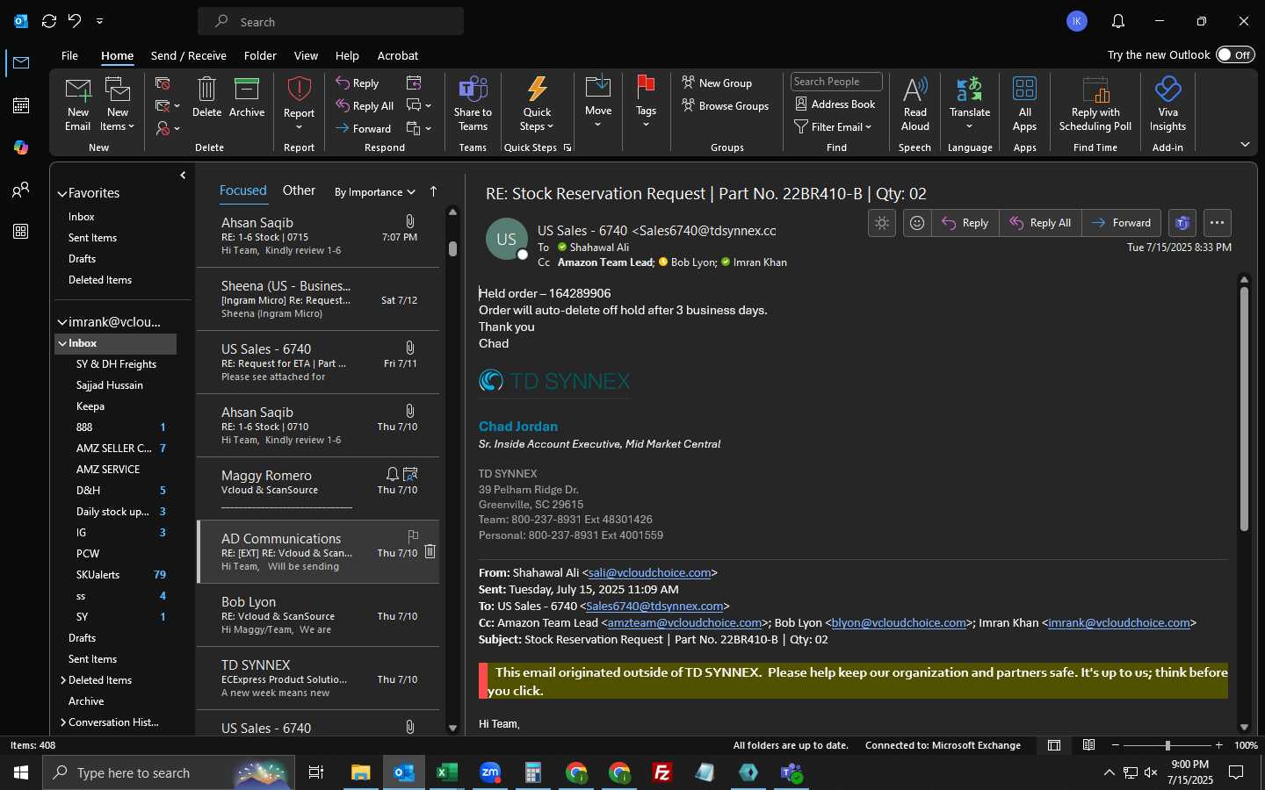Click Read Aloud
1265x790 pixels.
(x=914, y=104)
